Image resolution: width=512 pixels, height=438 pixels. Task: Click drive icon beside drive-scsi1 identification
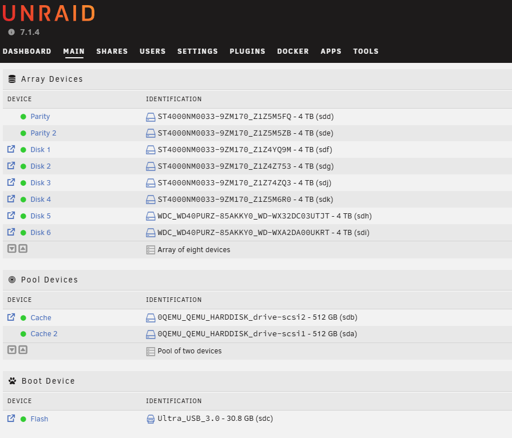click(x=150, y=334)
